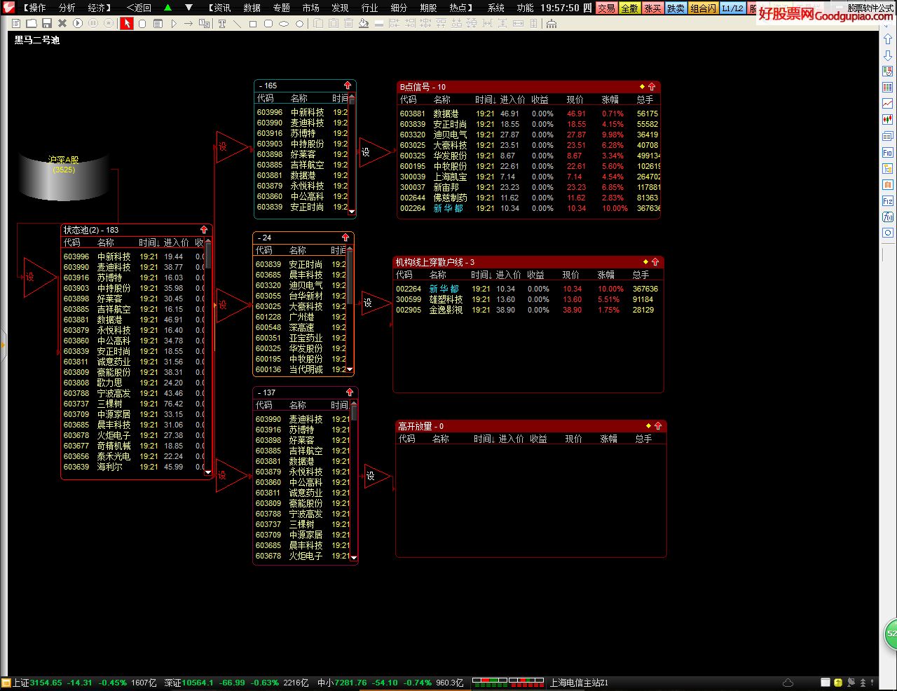
Task: Click the 组合闪 button
Action: (x=703, y=8)
